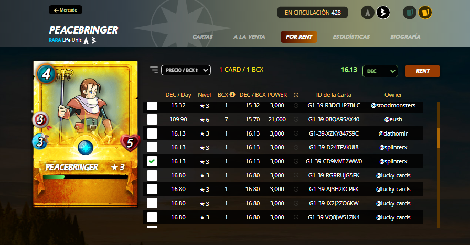
Task: Open the BIOGRAFÍA tab
Action: click(405, 37)
